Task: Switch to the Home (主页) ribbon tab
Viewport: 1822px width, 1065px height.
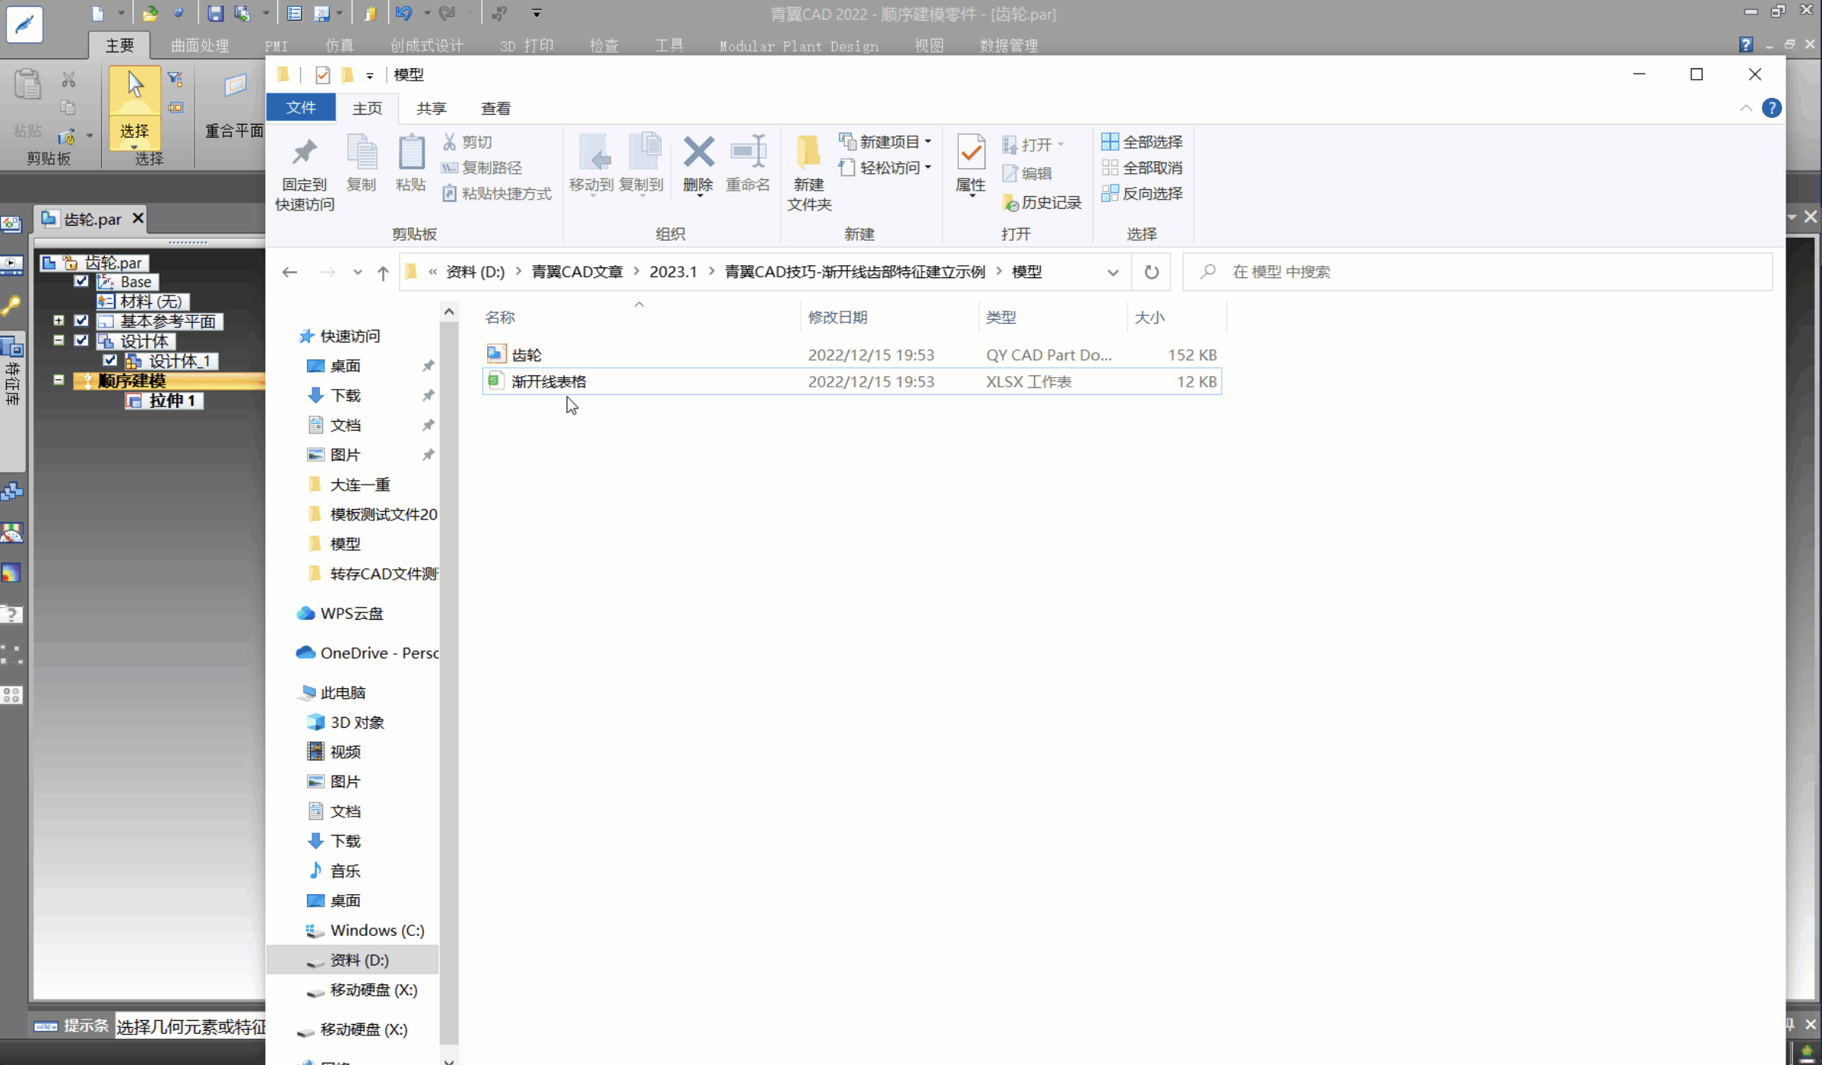Action: point(367,109)
